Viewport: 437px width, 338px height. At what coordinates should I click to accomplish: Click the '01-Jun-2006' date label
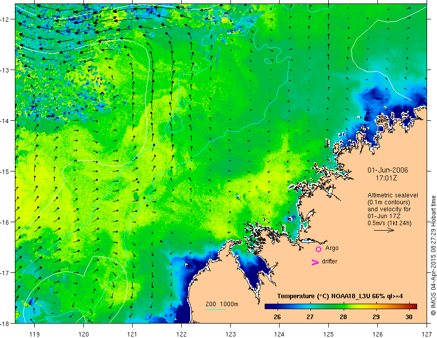click(388, 170)
